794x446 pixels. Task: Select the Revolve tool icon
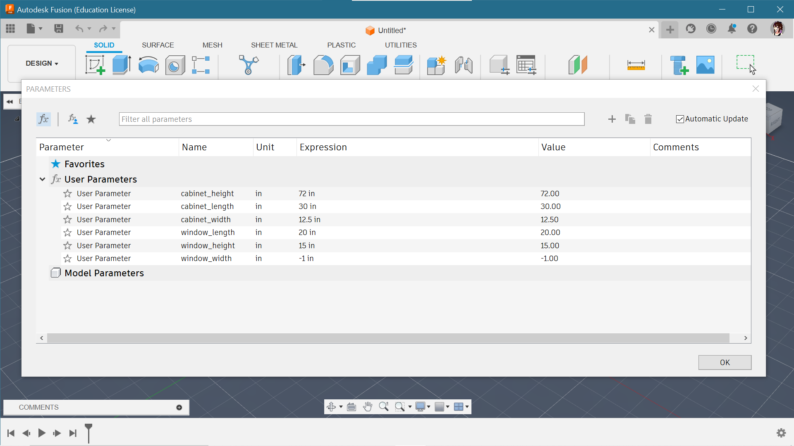click(148, 65)
